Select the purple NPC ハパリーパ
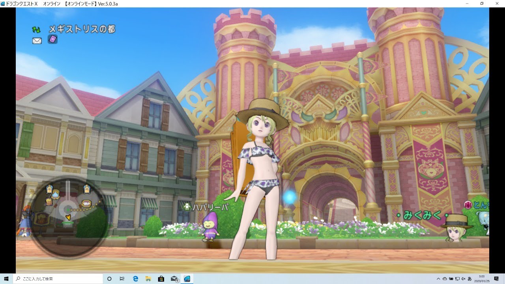 click(x=210, y=226)
